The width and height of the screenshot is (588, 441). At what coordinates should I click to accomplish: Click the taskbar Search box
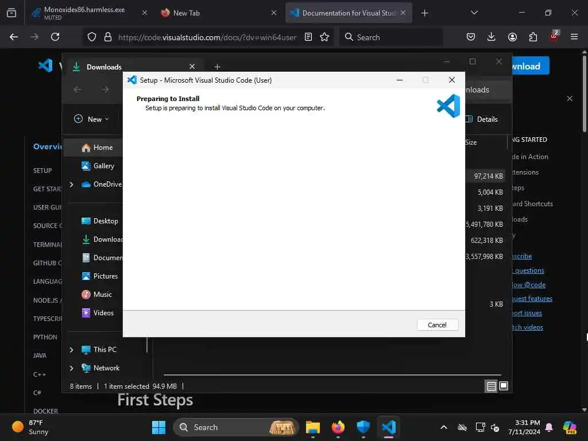[x=236, y=427]
